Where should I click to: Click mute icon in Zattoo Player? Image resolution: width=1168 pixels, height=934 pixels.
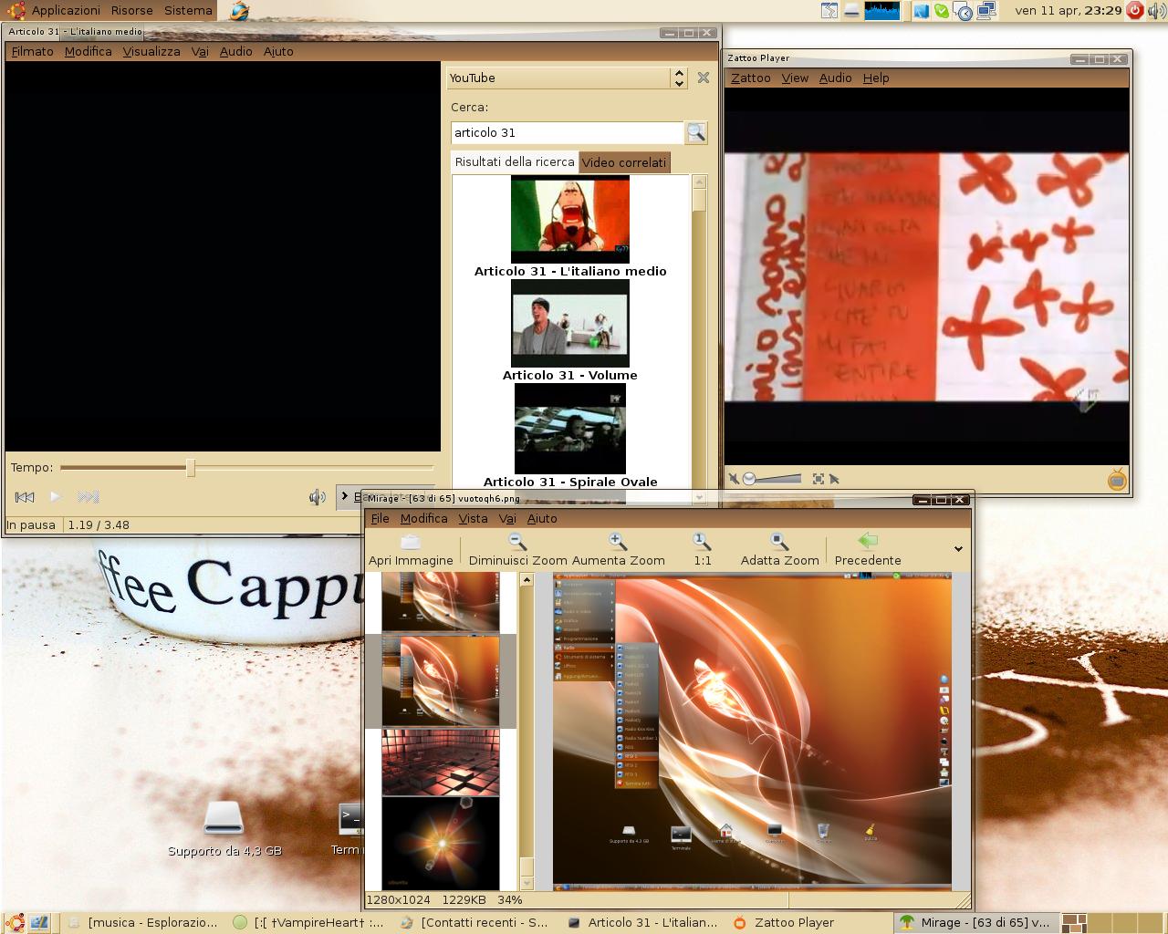pyautogui.click(x=733, y=479)
